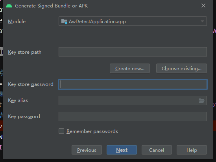Click the Module label

pos(17,22)
